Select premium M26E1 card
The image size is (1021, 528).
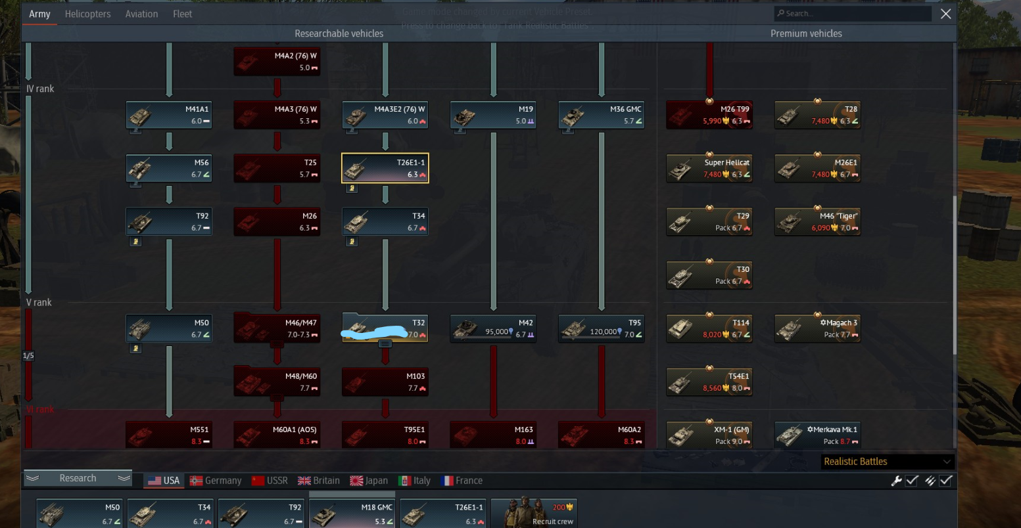tap(817, 168)
